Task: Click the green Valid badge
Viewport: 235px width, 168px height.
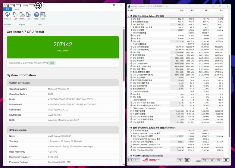Action: (52, 63)
